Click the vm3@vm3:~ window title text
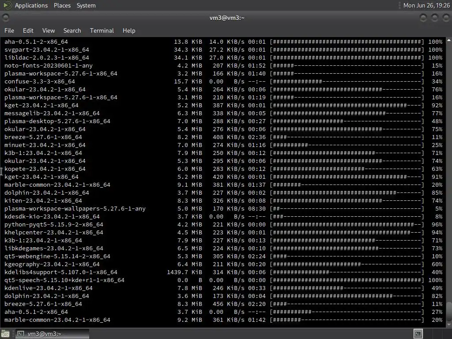The width and height of the screenshot is (452, 339). pos(227,18)
